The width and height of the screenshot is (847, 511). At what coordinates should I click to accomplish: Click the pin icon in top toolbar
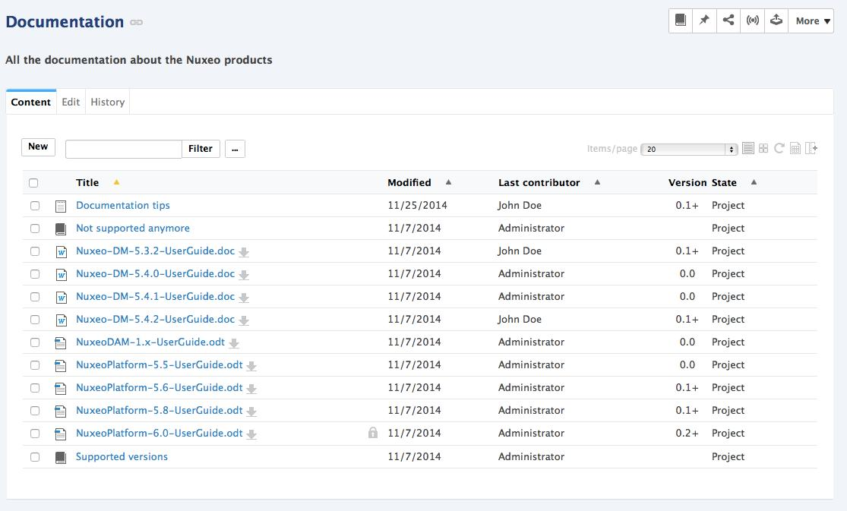[x=704, y=21]
